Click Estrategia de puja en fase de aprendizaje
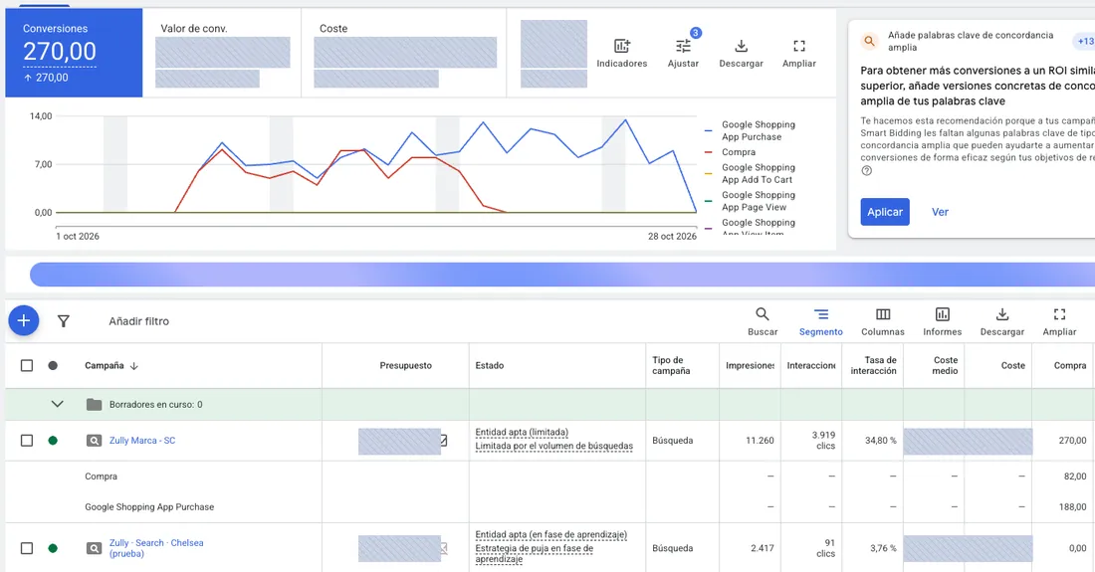 (x=535, y=554)
